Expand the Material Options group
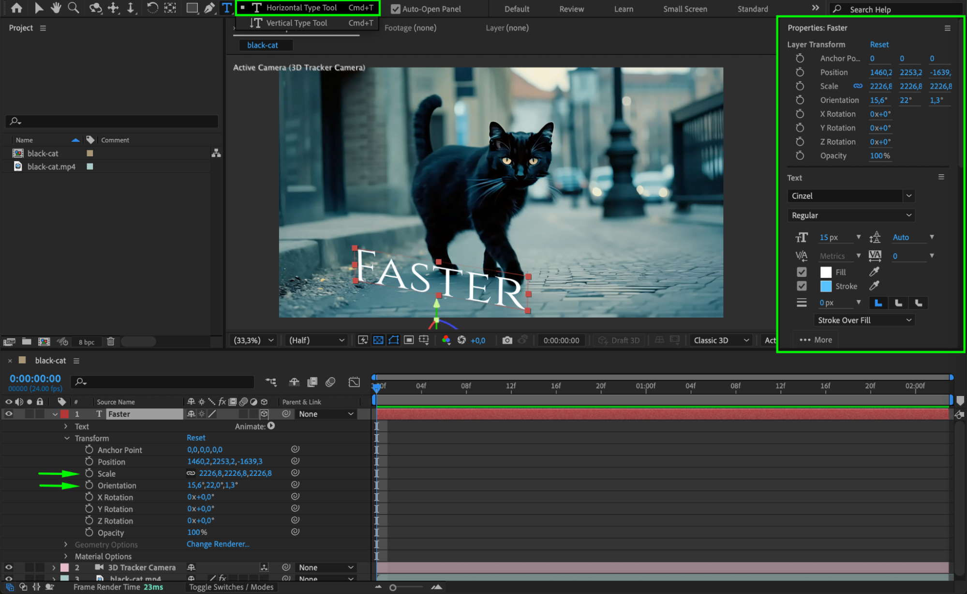This screenshot has height=594, width=967. pos(66,556)
